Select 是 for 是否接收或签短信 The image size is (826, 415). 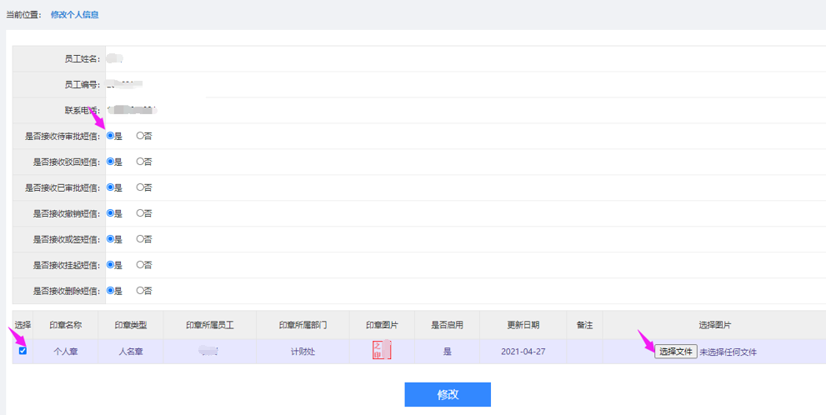point(110,239)
